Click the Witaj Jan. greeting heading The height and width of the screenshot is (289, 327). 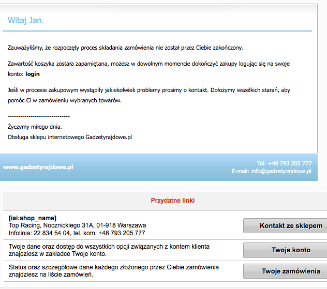coord(26,21)
